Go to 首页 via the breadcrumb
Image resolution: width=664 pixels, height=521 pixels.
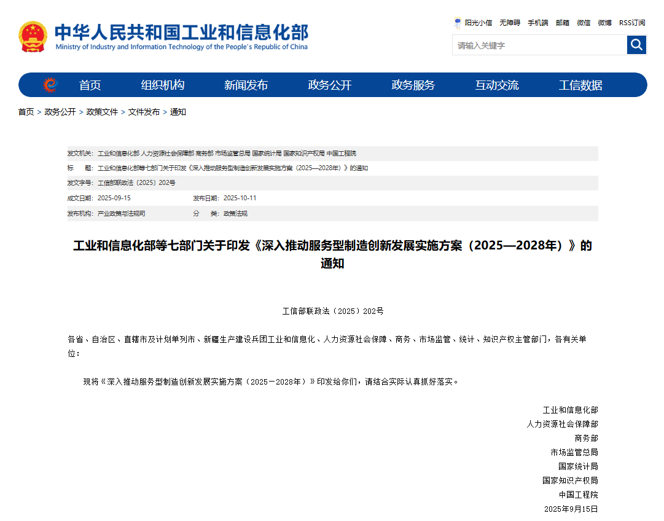coord(26,112)
